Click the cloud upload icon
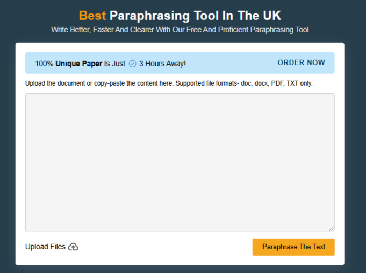This screenshot has height=273, width=366. click(73, 247)
